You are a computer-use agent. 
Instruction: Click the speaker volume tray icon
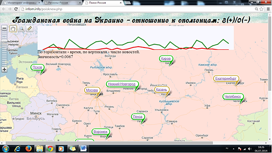coord(250,149)
